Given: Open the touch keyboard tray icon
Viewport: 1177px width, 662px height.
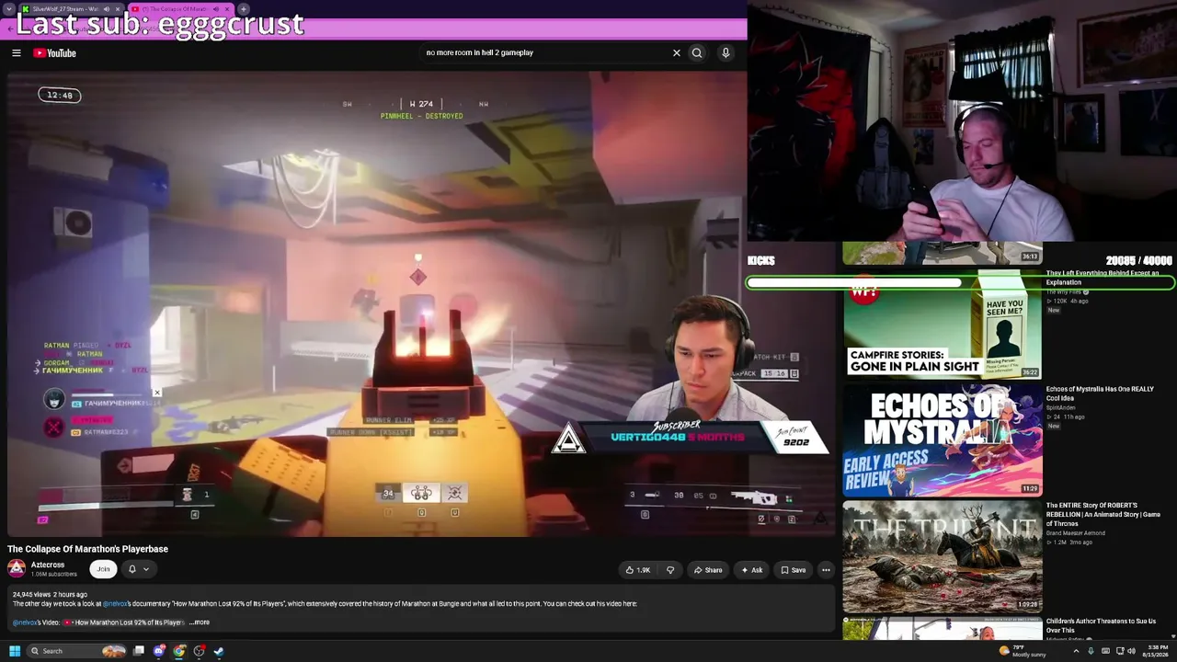Looking at the screenshot, I should (1105, 651).
